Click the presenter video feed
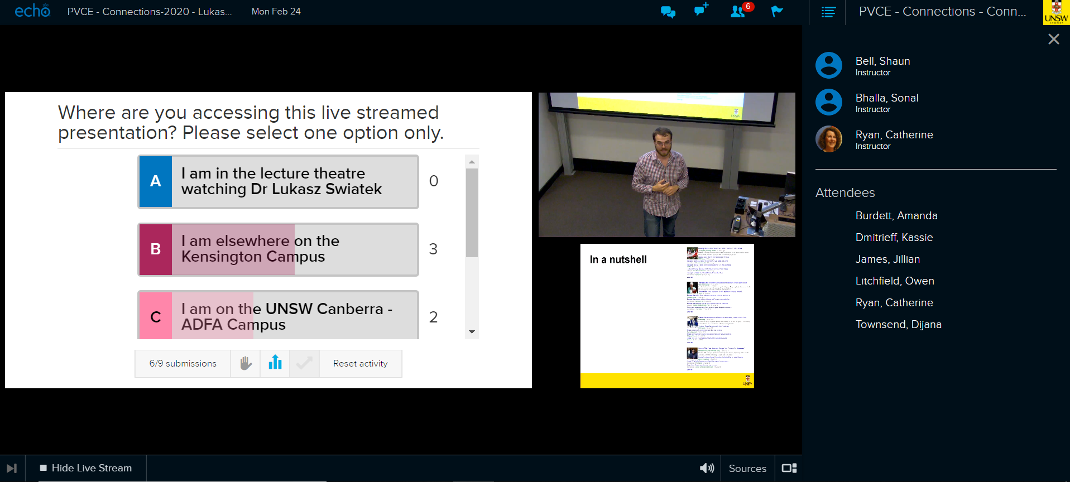The image size is (1070, 482). pyautogui.click(x=667, y=165)
